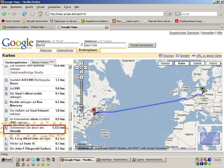224x168 pixels.
Task: Click the red destination marker on New York
Action: pyautogui.click(x=94, y=111)
